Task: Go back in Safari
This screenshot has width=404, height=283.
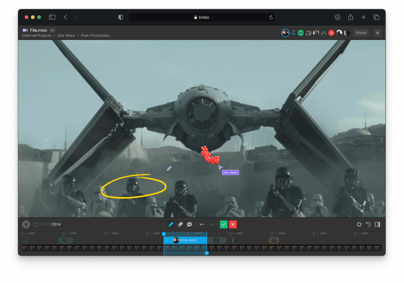Action: point(66,17)
